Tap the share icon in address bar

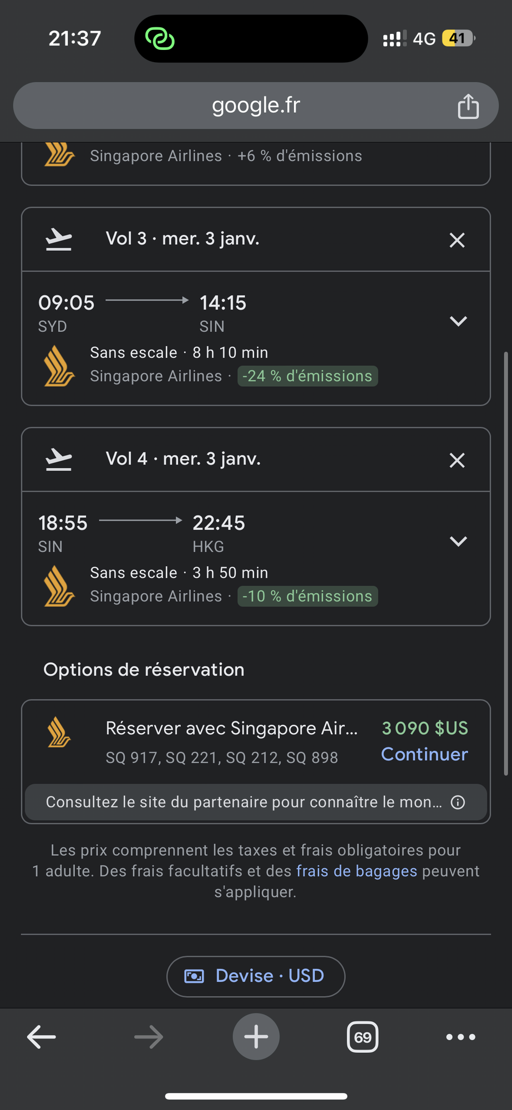click(468, 106)
